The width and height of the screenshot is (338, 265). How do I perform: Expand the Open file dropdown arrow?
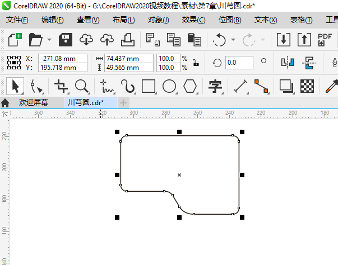[49, 40]
